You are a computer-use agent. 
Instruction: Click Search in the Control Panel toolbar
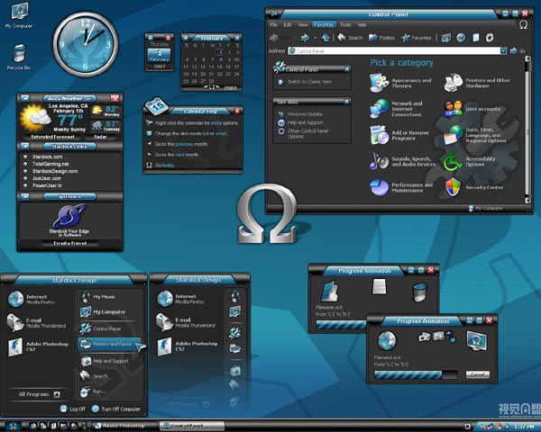pyautogui.click(x=350, y=38)
